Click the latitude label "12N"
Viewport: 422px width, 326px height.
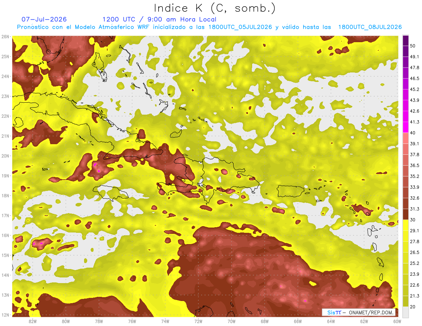tap(5, 315)
